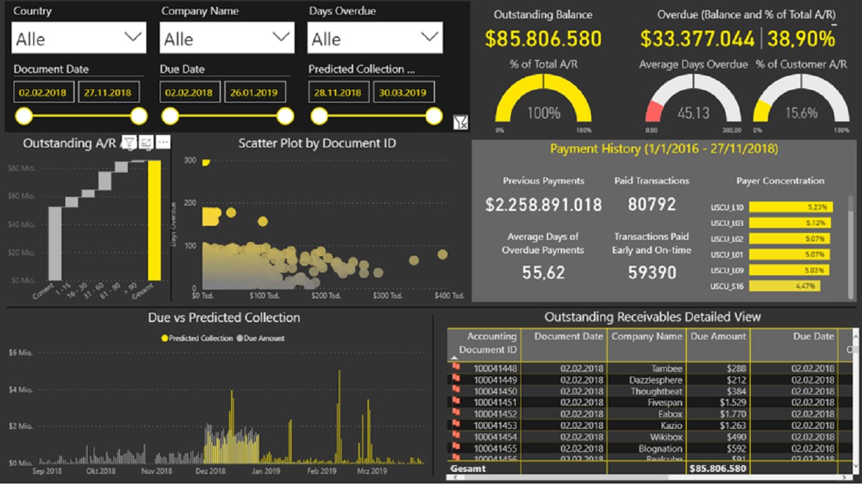
Task: Click the red flag icon for document 100041451
Action: (456, 401)
